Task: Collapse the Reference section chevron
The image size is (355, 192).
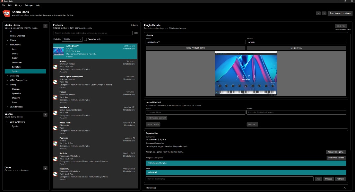Action: pos(344,188)
